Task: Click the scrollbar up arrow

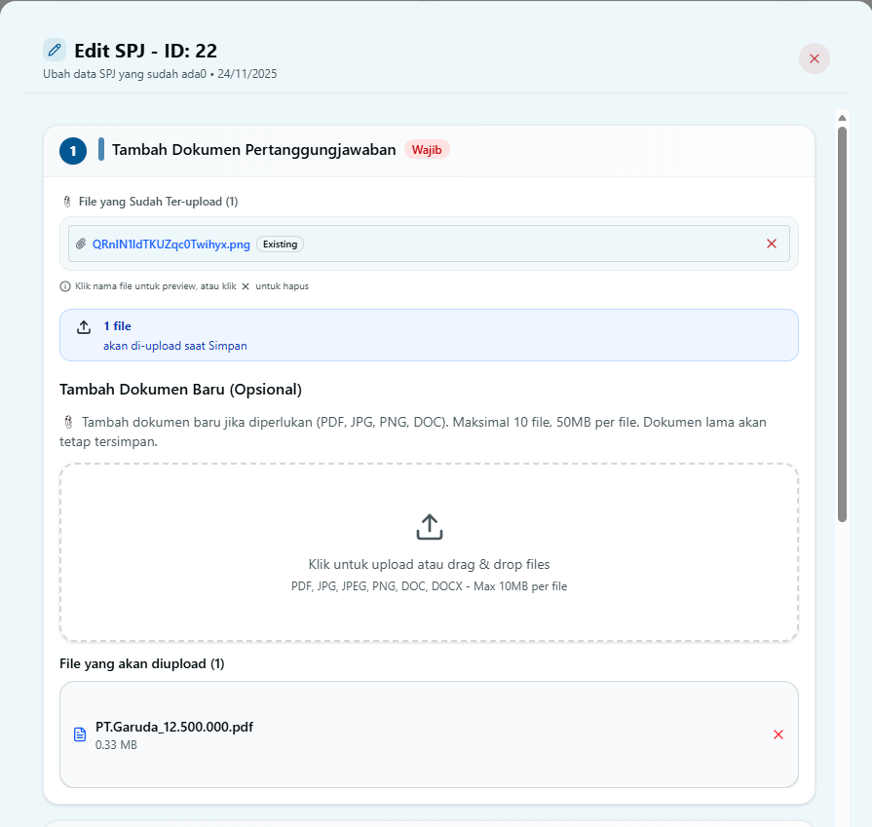Action: coord(843,117)
